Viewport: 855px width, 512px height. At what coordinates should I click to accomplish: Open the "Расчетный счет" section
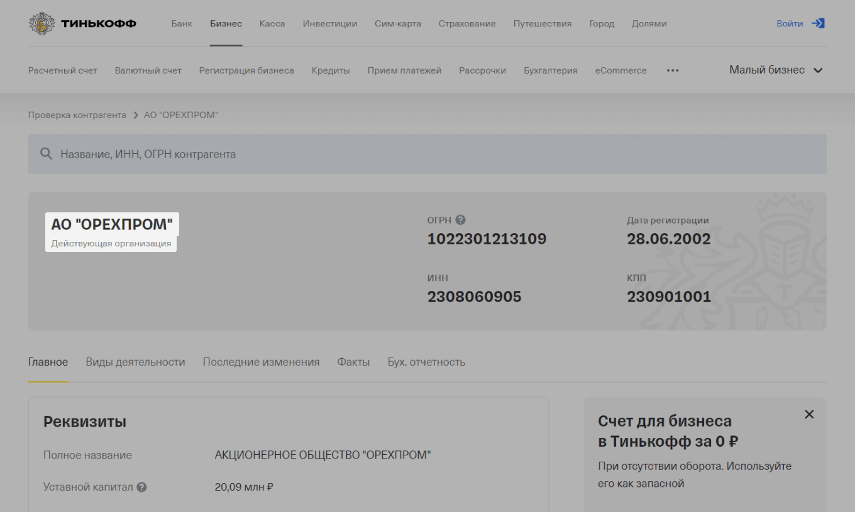(x=62, y=70)
